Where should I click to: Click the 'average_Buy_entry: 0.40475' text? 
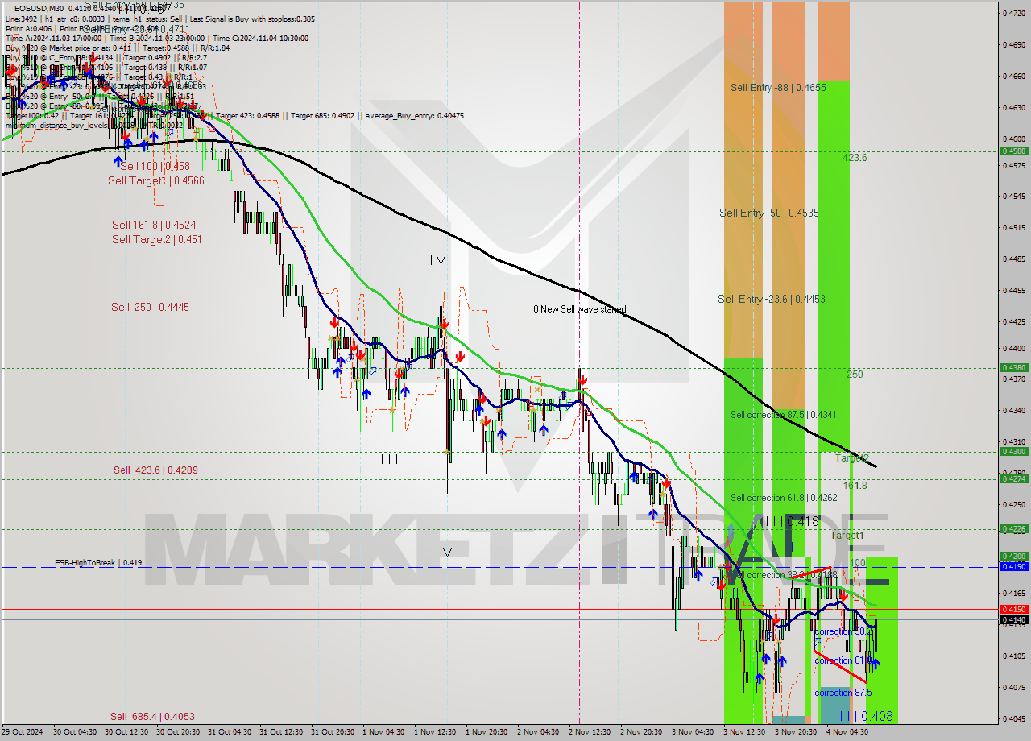pyautogui.click(x=415, y=115)
